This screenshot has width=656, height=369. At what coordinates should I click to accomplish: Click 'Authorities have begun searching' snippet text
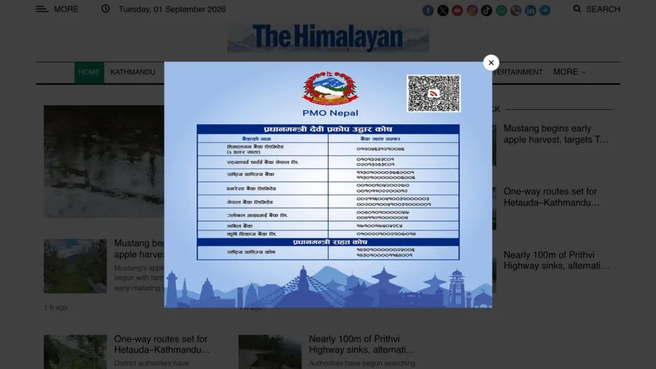coord(362,363)
